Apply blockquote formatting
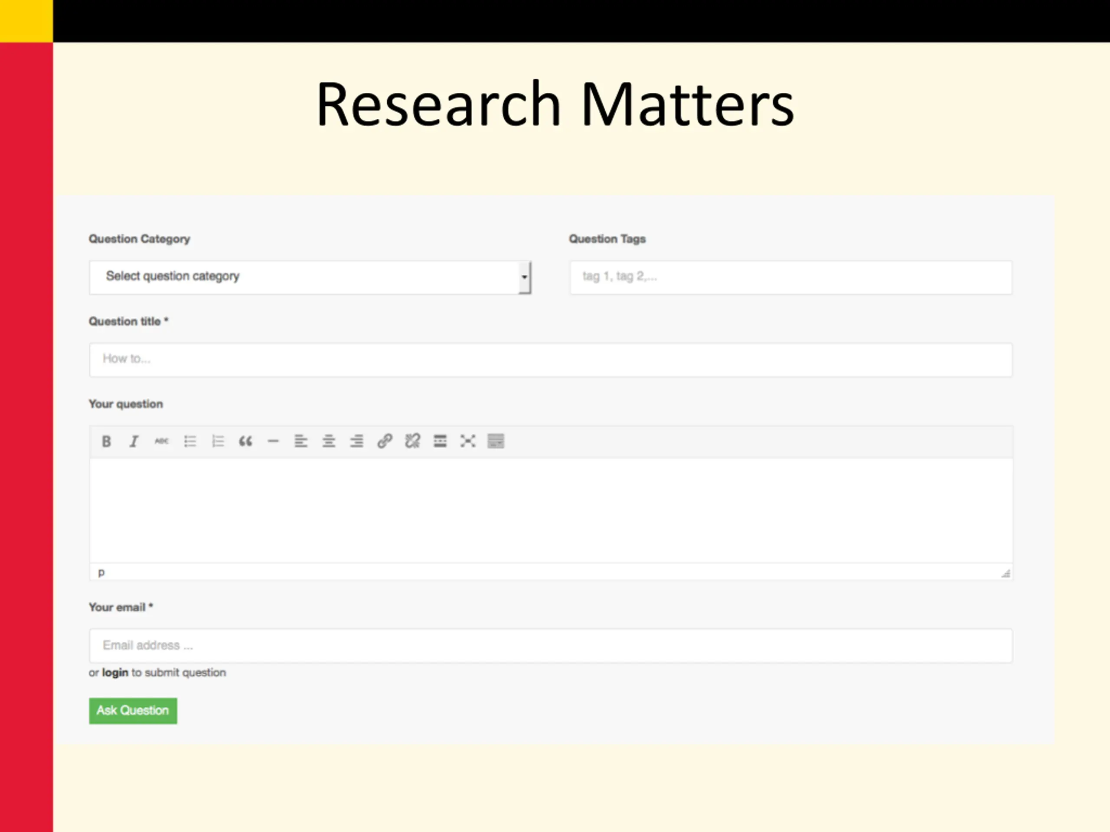Viewport: 1110px width, 832px height. (245, 441)
